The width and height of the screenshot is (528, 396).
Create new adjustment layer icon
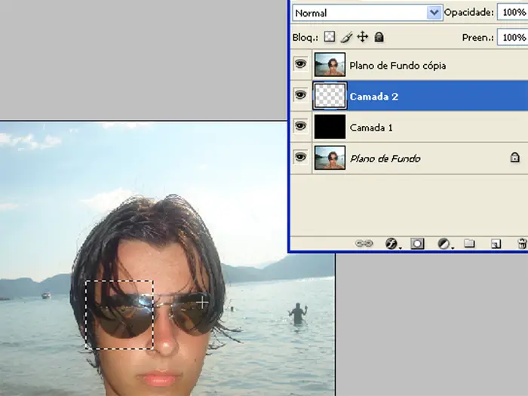pos(444,244)
